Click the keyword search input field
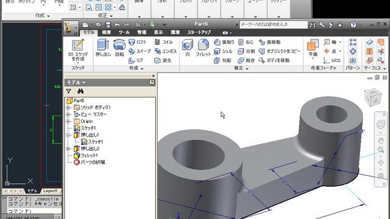This screenshot has width=390, height=219. [x=274, y=24]
